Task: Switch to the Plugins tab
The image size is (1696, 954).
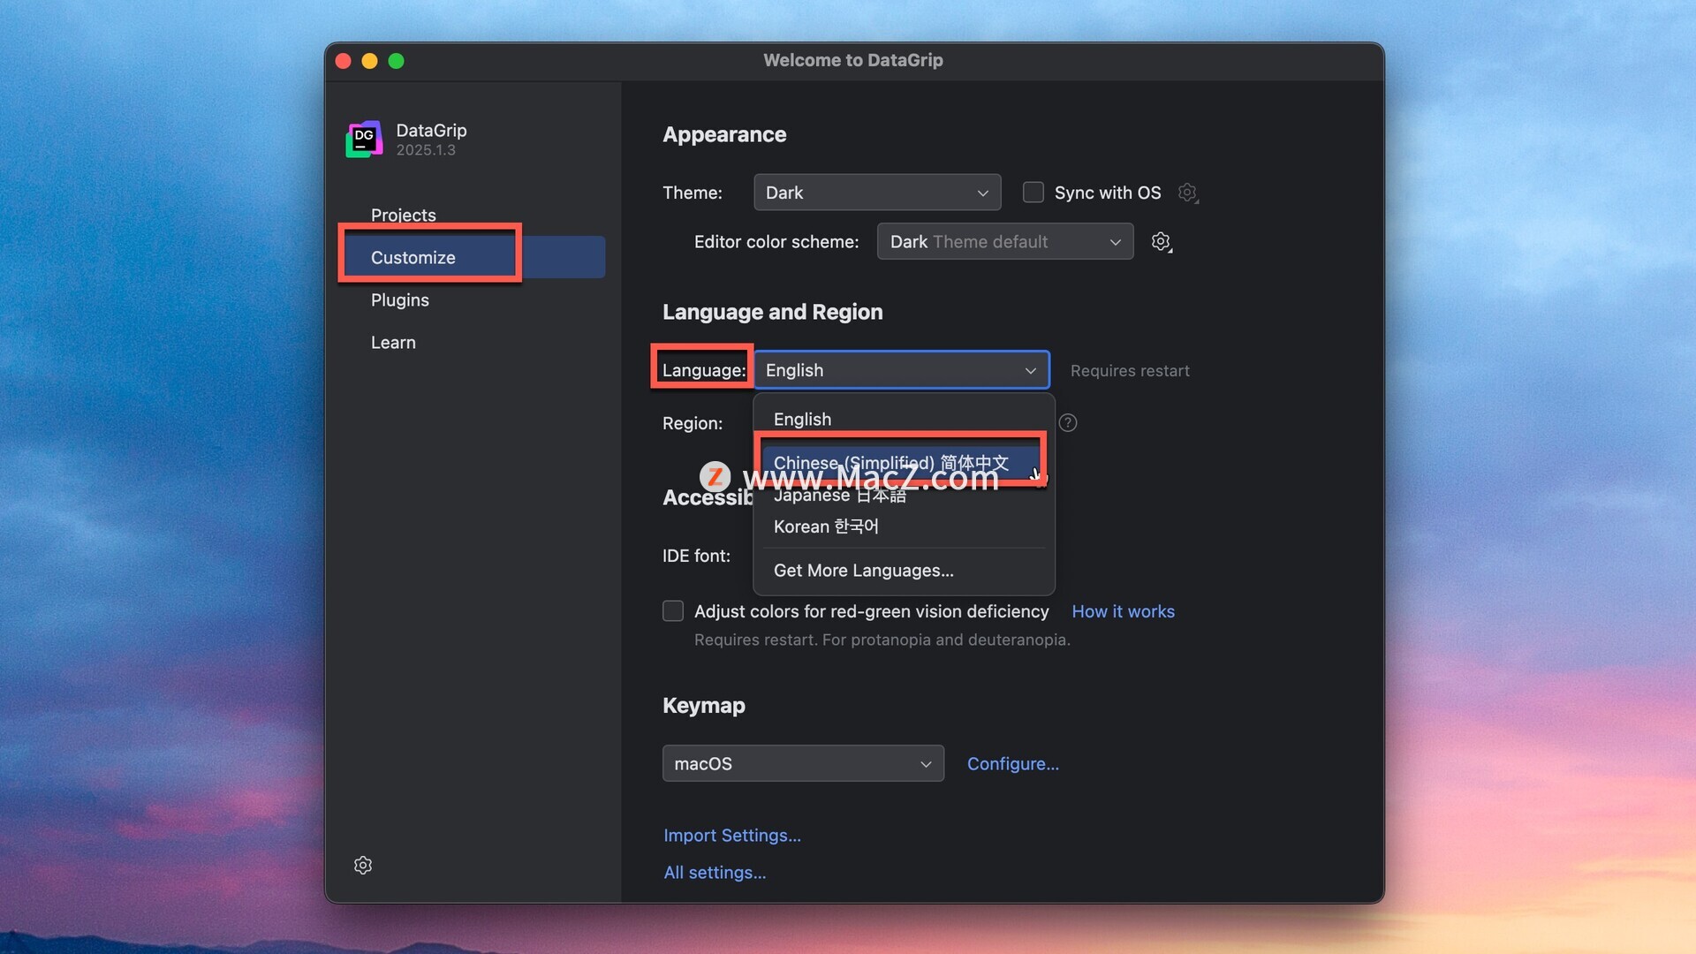Action: 474,300
